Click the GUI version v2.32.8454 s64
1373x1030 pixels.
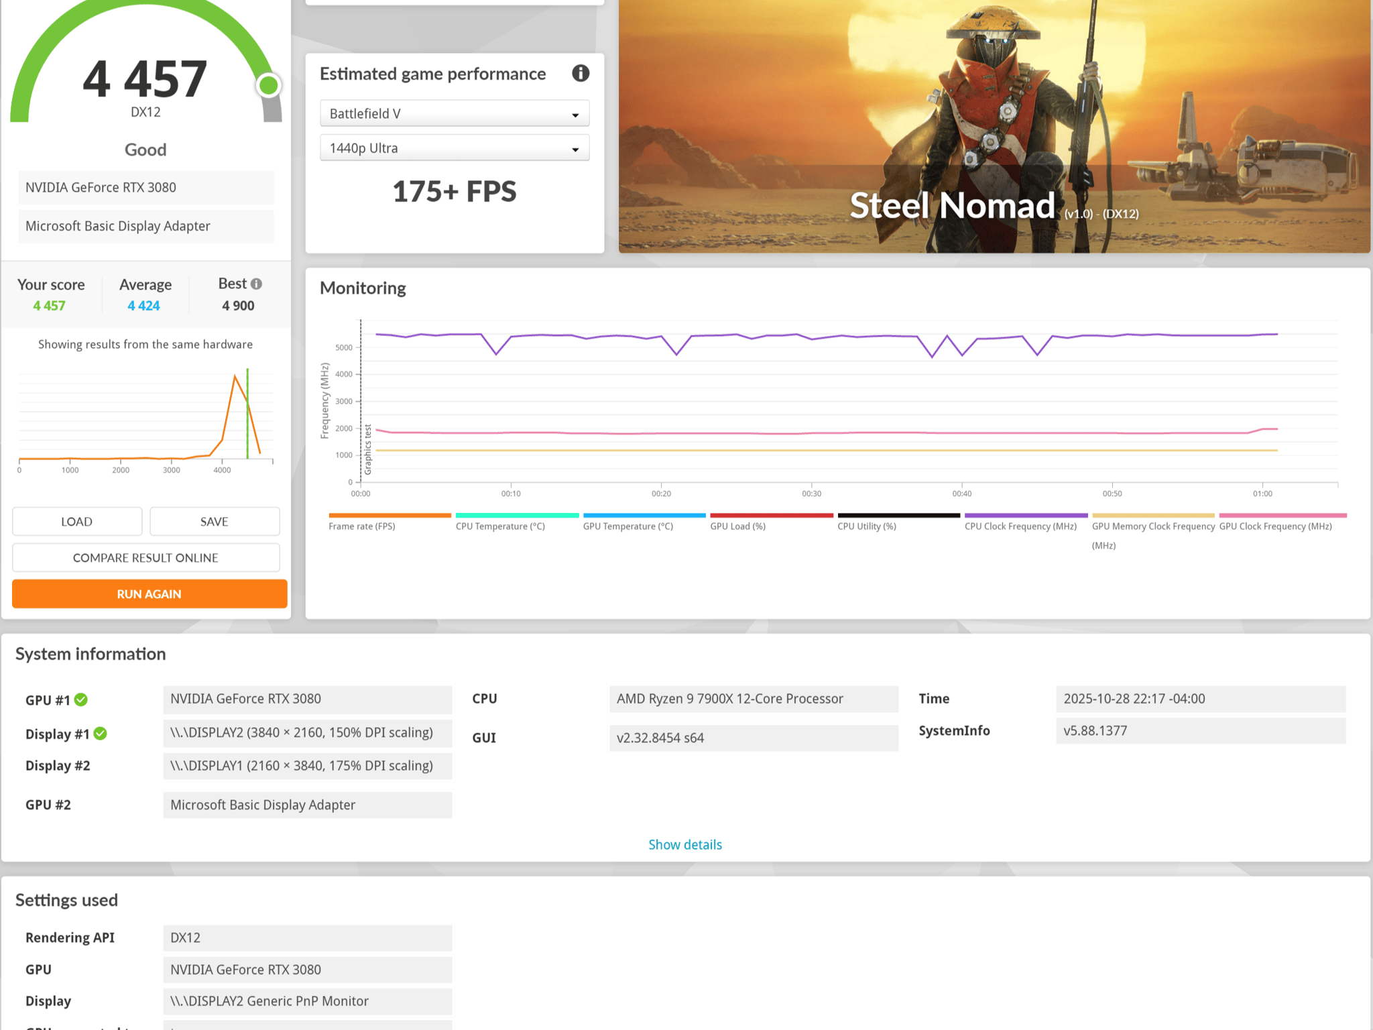(754, 738)
